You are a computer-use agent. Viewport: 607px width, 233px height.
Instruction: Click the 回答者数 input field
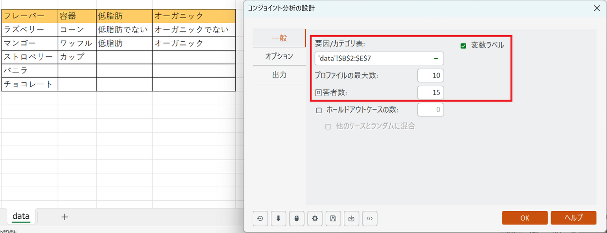[x=430, y=93]
